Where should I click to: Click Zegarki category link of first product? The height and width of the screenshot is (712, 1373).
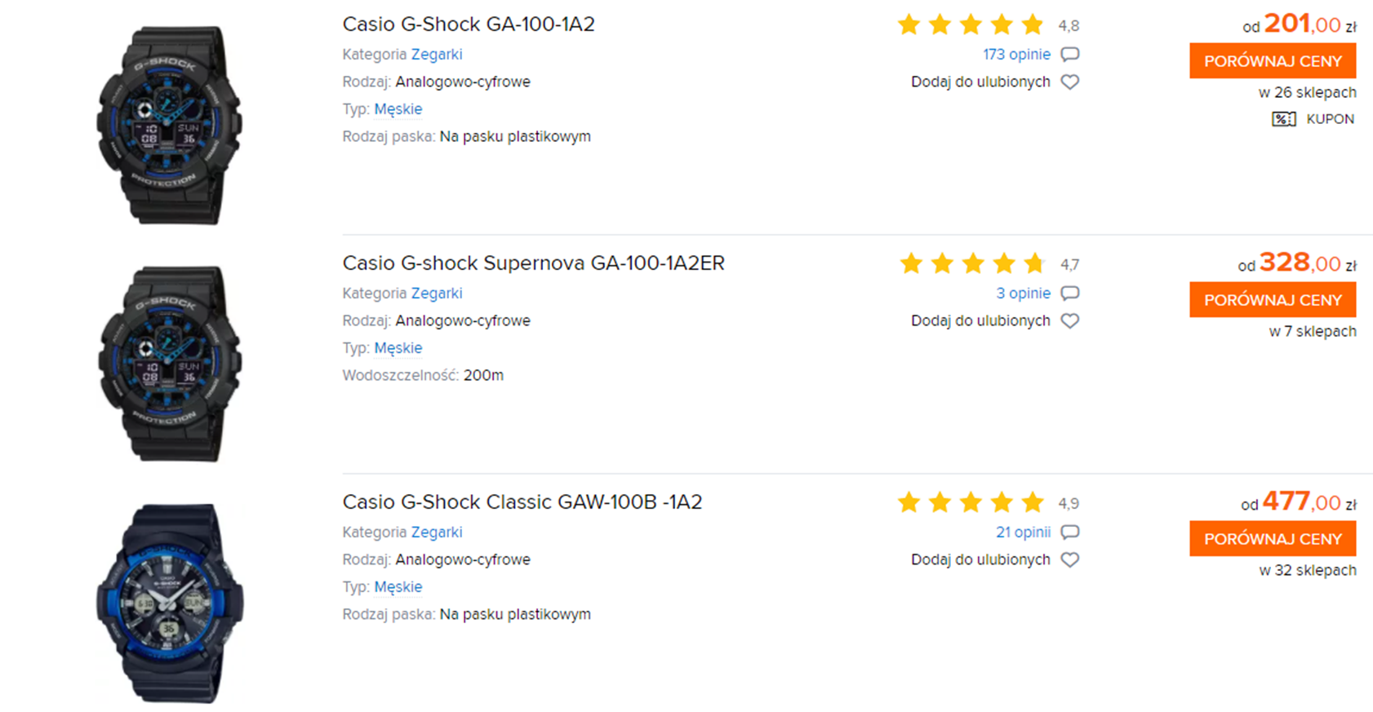click(437, 55)
